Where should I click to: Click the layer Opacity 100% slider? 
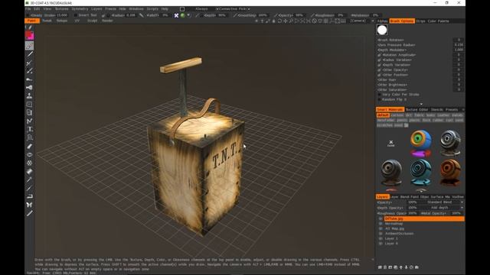pos(413,202)
